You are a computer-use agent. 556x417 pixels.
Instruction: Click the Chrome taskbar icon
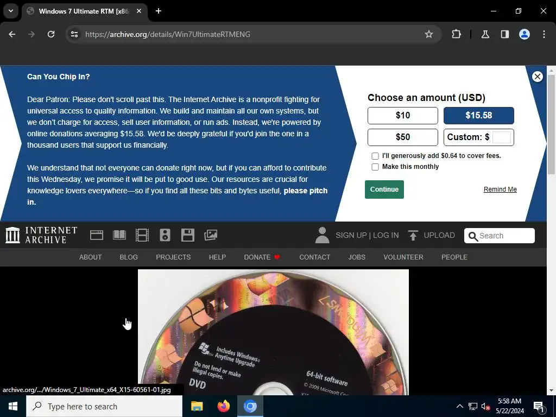250,406
